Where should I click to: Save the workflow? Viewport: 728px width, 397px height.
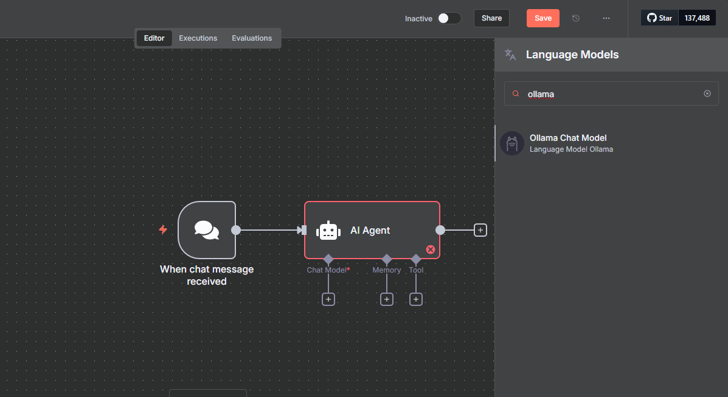click(543, 18)
